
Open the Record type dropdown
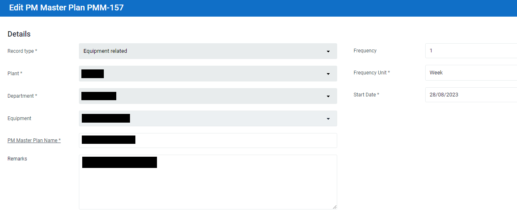tap(208, 51)
